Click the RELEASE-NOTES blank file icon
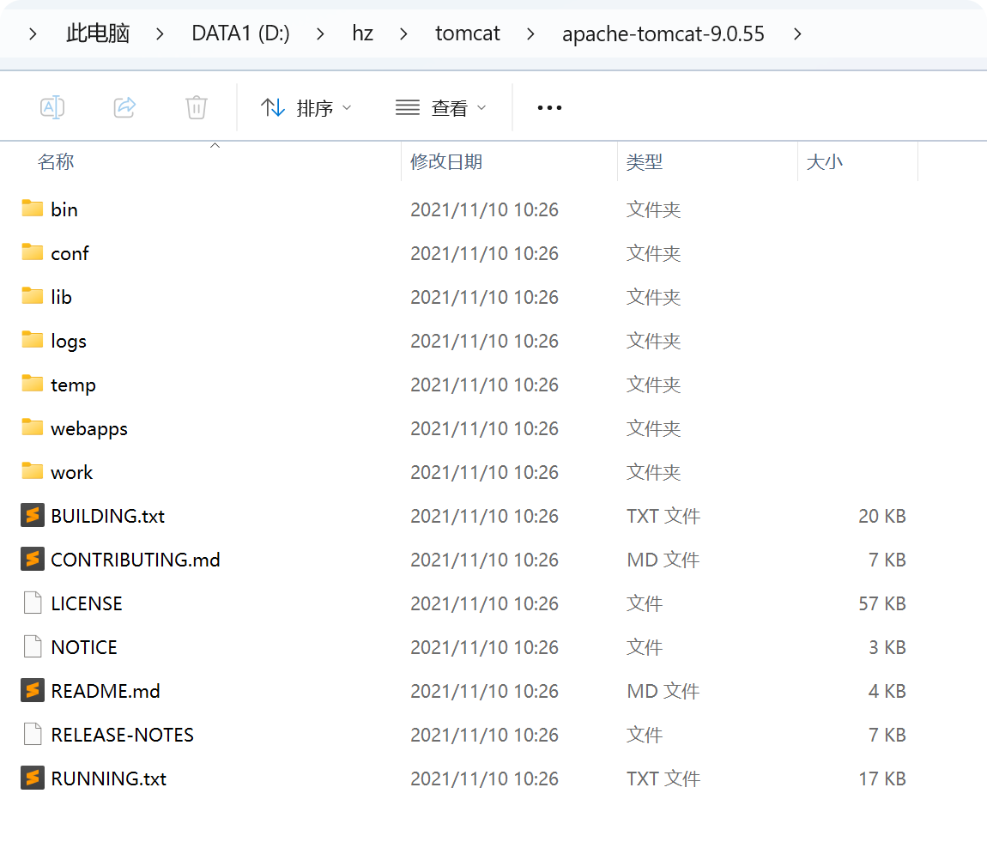This screenshot has height=842, width=987. (32, 735)
